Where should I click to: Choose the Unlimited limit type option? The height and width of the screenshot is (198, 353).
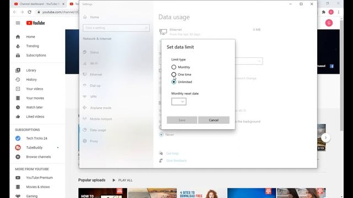pos(174,82)
